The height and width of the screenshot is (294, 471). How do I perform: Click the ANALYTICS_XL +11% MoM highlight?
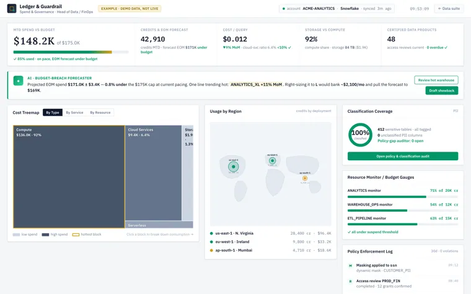256,85
